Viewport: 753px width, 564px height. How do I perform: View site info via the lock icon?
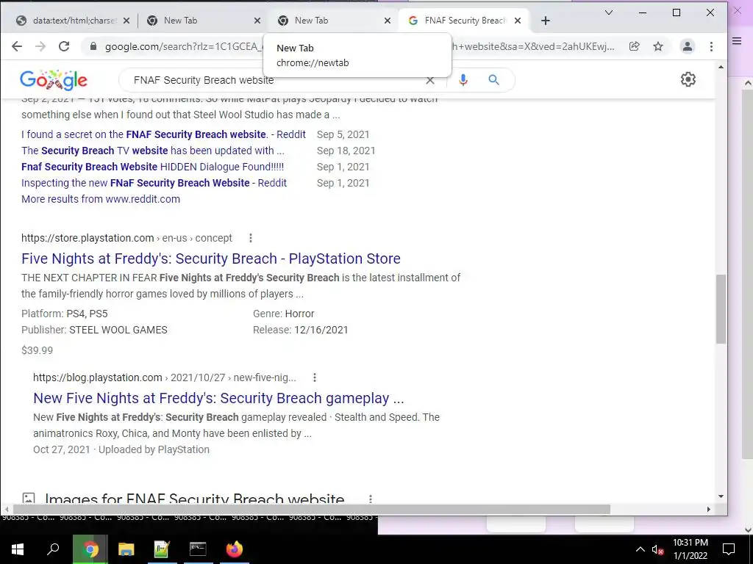pos(93,46)
